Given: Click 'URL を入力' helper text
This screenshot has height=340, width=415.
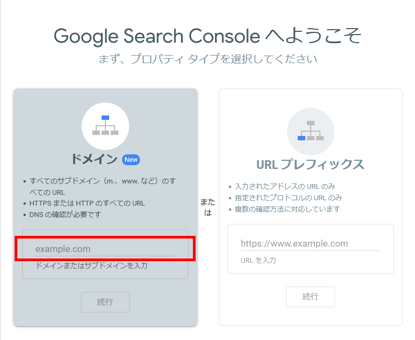Looking at the screenshot, I should 258,261.
